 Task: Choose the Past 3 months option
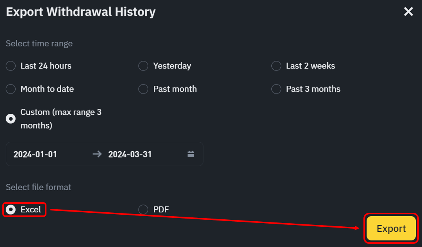[x=276, y=89]
